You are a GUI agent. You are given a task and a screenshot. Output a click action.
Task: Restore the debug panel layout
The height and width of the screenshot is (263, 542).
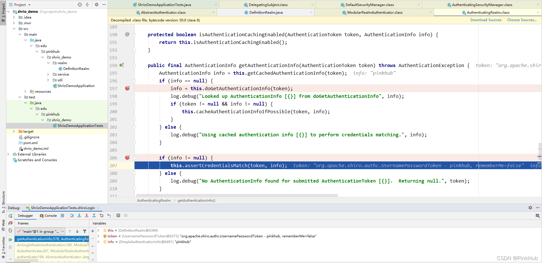537,216
